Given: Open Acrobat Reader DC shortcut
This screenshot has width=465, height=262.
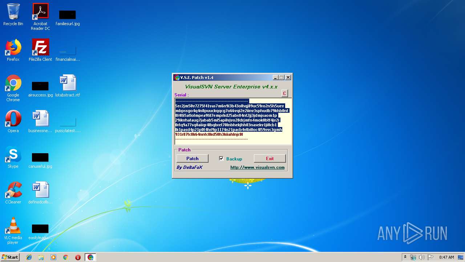Looking at the screenshot, I should [40, 16].
